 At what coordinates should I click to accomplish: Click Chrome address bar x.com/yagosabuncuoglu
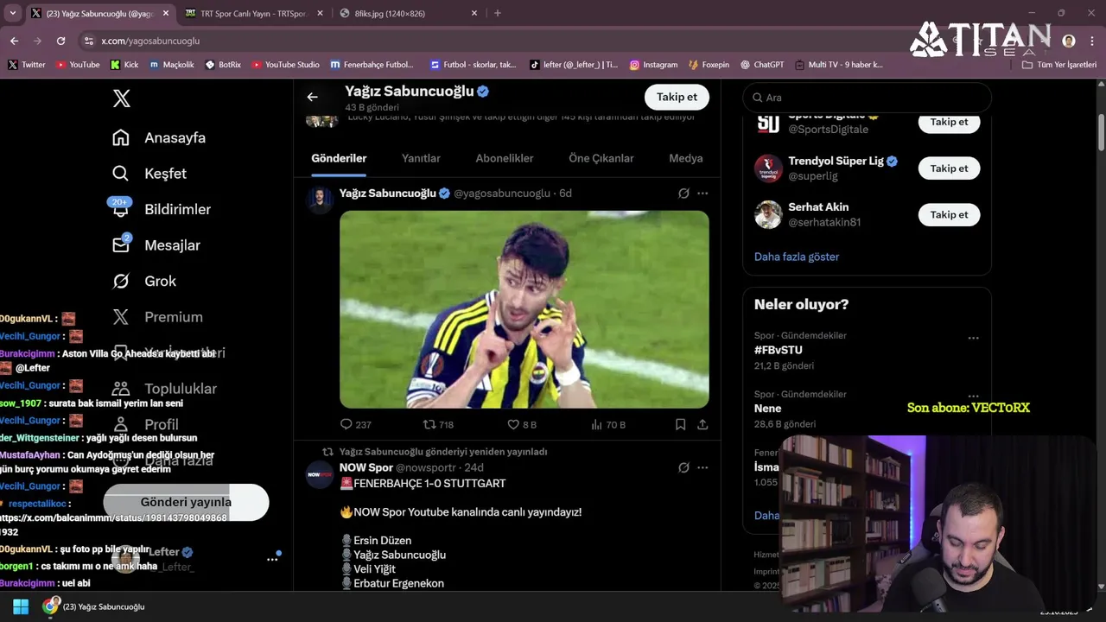(x=150, y=41)
